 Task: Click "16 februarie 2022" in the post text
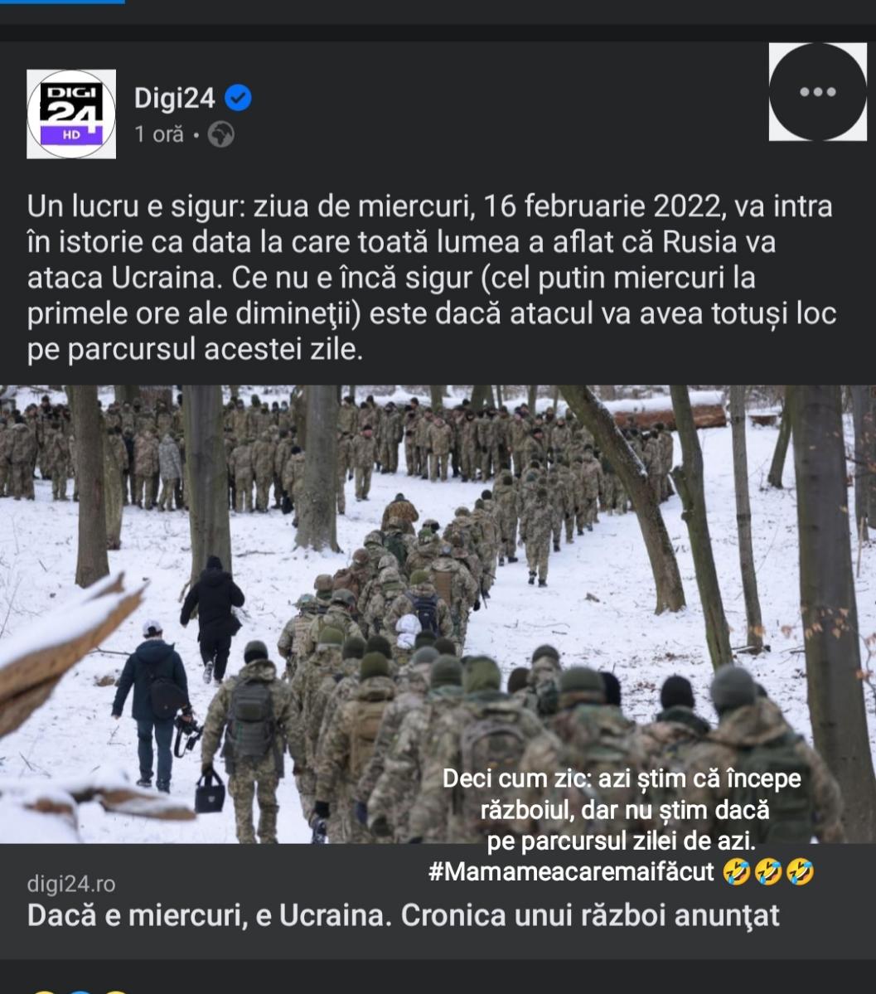[x=602, y=206]
